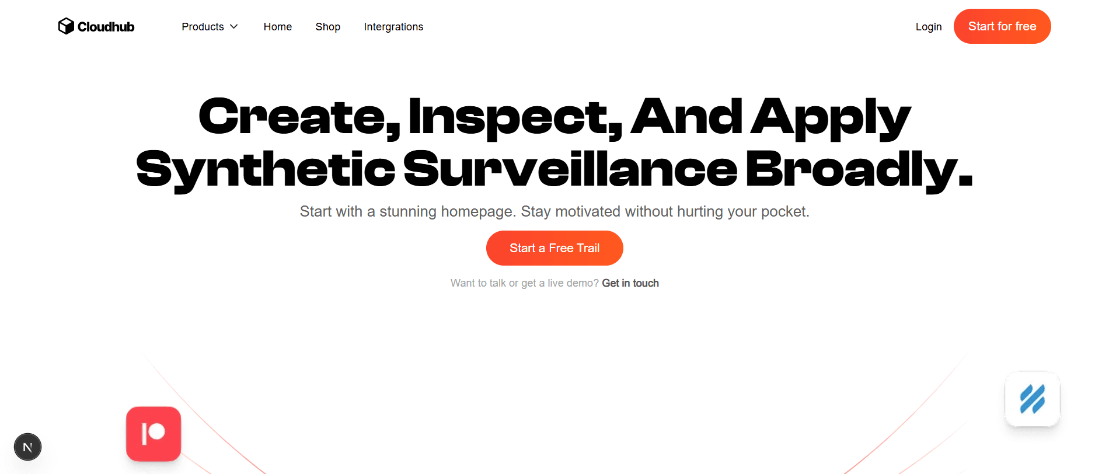The width and height of the screenshot is (1109, 474).
Task: Go to the Home nav item
Action: [x=277, y=27]
